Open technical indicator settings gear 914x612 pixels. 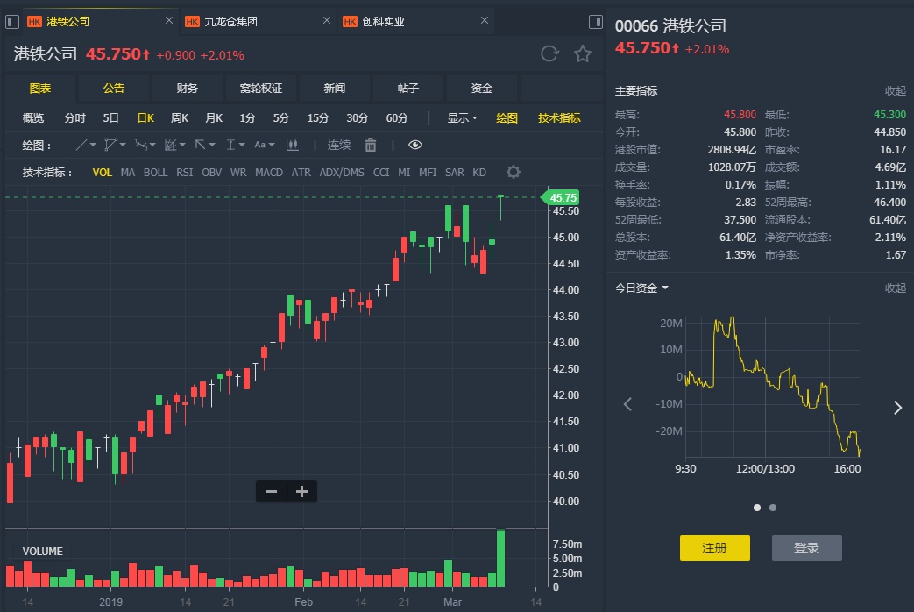pos(513,172)
